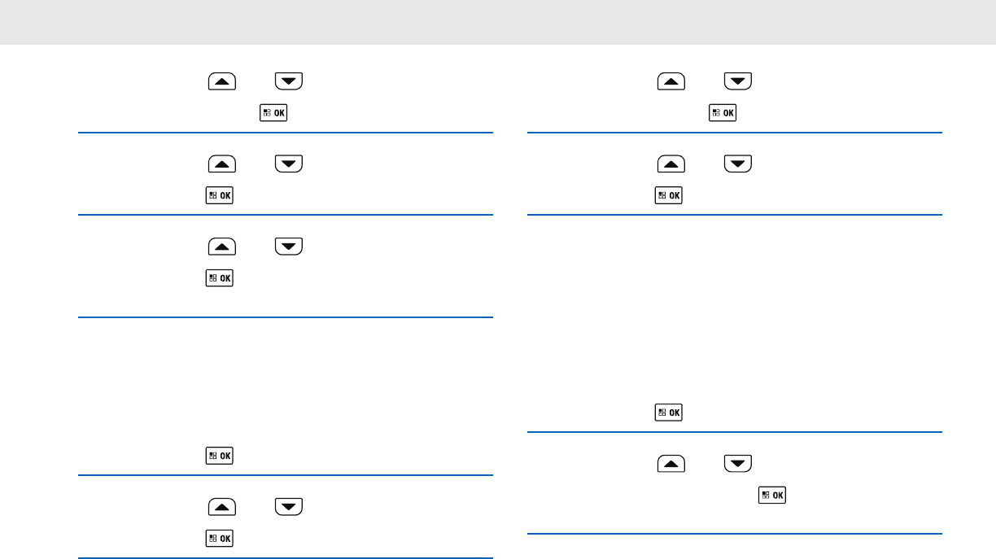Click the down arrow in the right column's first step

coord(738,81)
